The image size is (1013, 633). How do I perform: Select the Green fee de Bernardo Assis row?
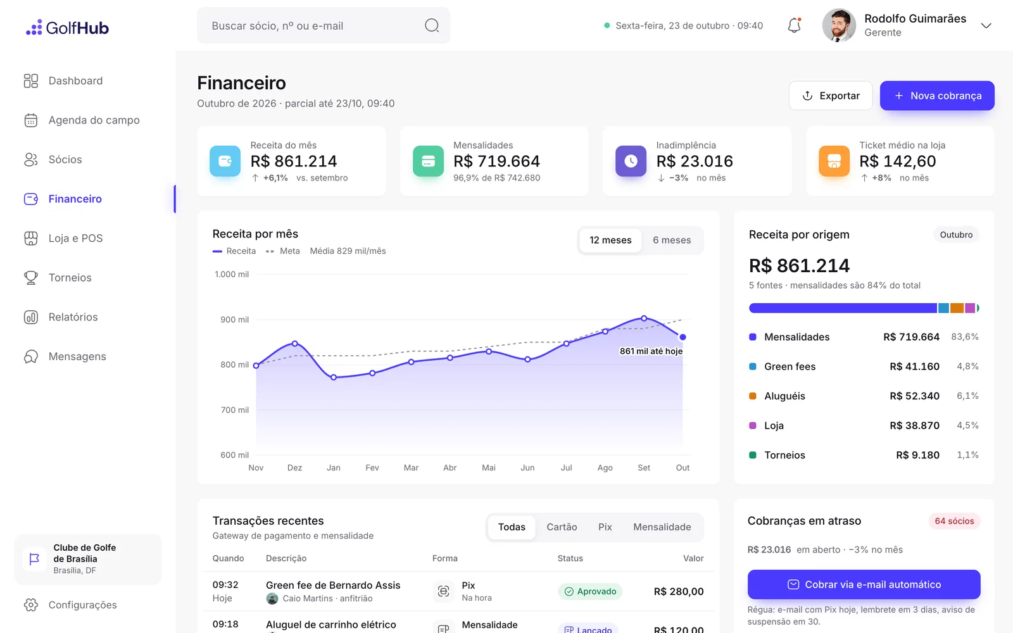click(x=458, y=591)
